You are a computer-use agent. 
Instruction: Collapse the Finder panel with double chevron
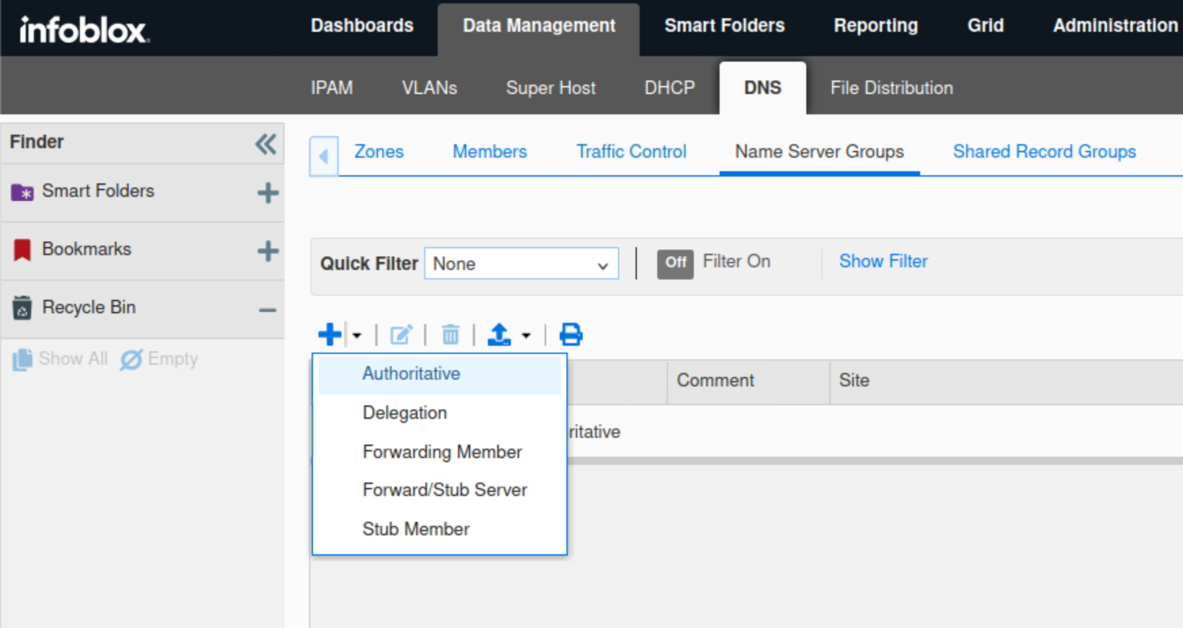pyautogui.click(x=266, y=143)
